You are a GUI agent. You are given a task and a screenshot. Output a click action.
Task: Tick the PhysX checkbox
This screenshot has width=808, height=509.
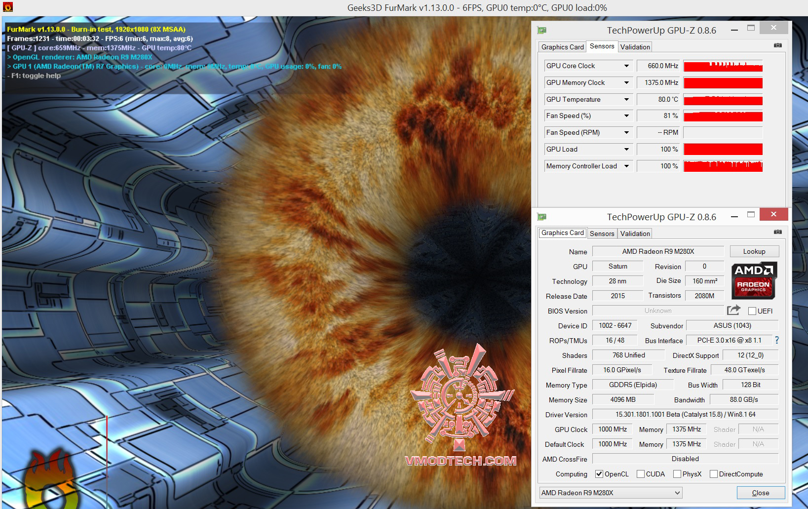pyautogui.click(x=677, y=474)
